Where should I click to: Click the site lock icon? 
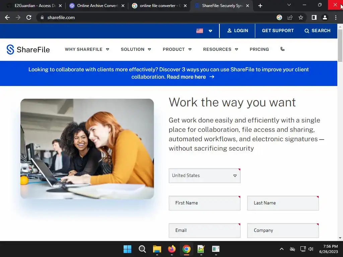pos(42,17)
